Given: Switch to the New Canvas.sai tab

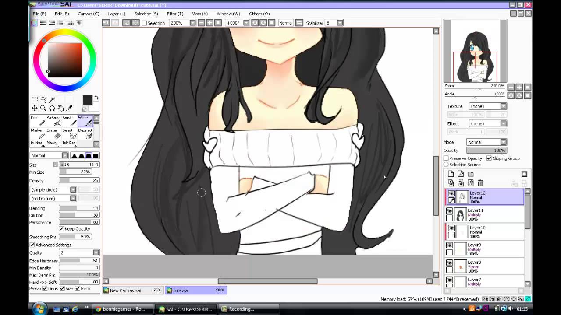Looking at the screenshot, I should (131, 290).
